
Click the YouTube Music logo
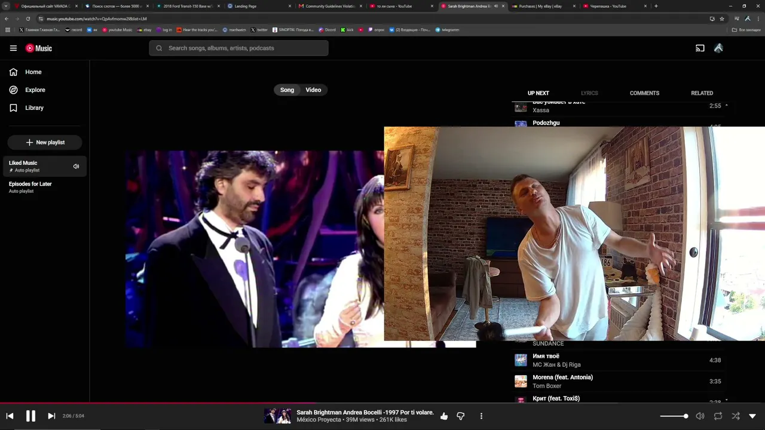click(x=39, y=48)
